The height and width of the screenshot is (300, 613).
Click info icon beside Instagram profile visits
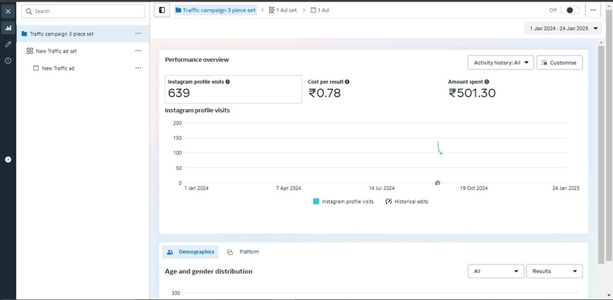[227, 82]
